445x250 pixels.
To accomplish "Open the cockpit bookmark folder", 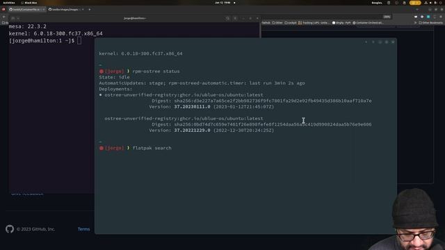I will click(x=291, y=23).
